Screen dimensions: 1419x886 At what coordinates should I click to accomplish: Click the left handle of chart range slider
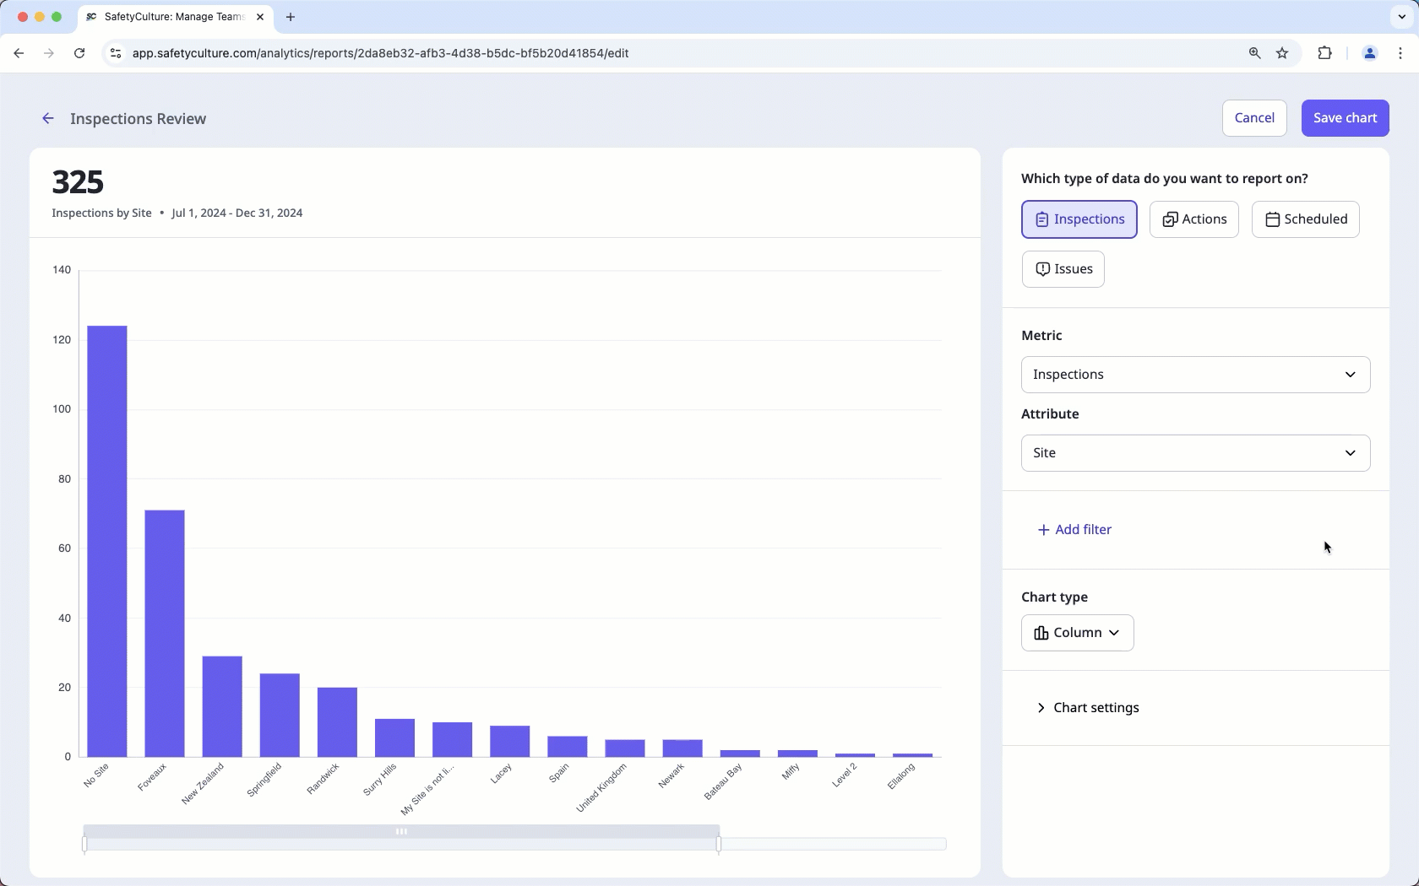pyautogui.click(x=84, y=845)
